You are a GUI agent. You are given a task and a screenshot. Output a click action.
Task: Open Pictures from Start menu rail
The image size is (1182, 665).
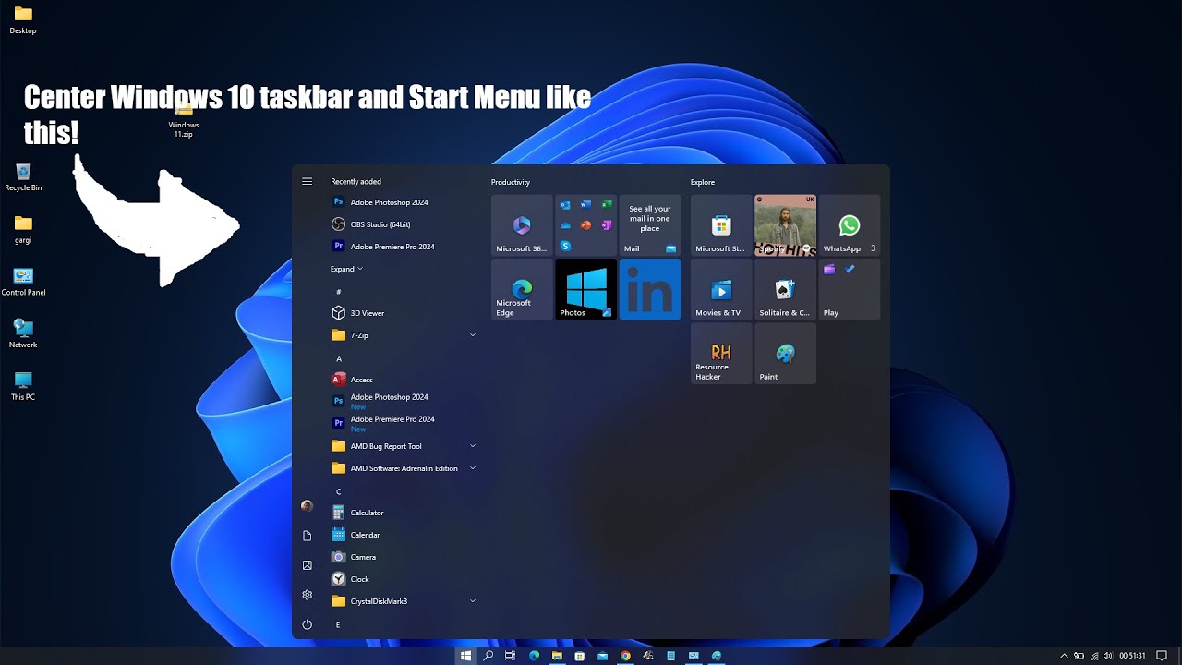tap(308, 565)
